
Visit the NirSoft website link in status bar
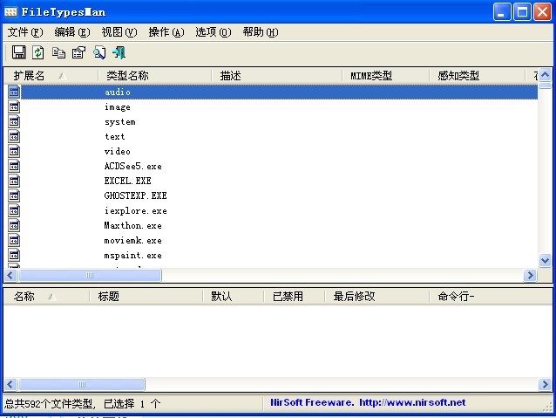point(368,403)
